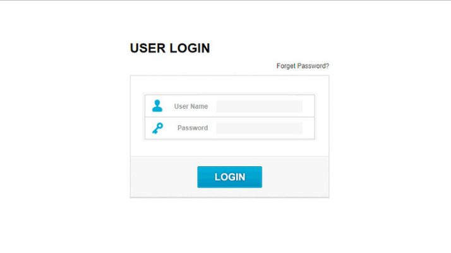
Task: Click the blue user silhouette icon
Action: coord(157,106)
